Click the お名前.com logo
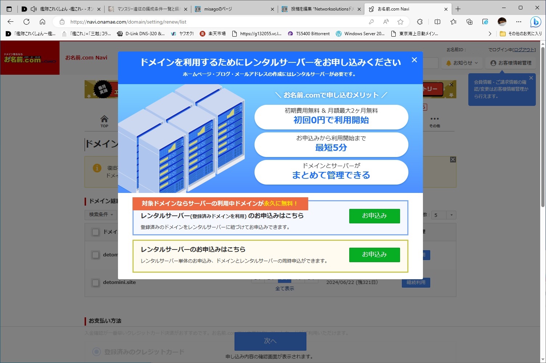Viewport: 546px width, 363px height. pyautogui.click(x=30, y=58)
